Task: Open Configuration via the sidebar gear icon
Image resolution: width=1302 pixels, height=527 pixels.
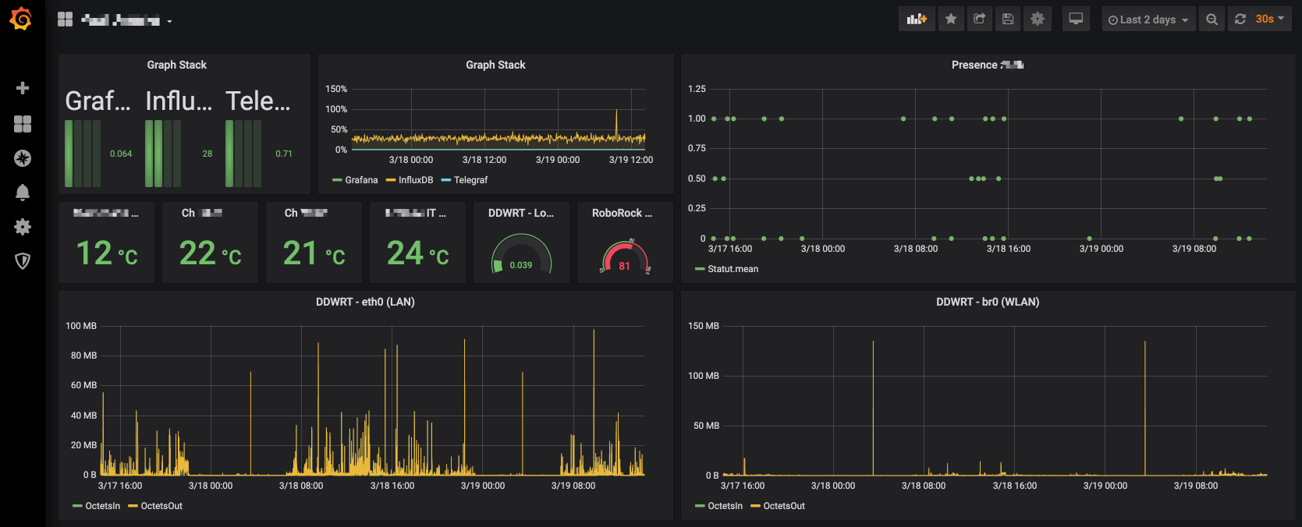Action: (x=23, y=227)
